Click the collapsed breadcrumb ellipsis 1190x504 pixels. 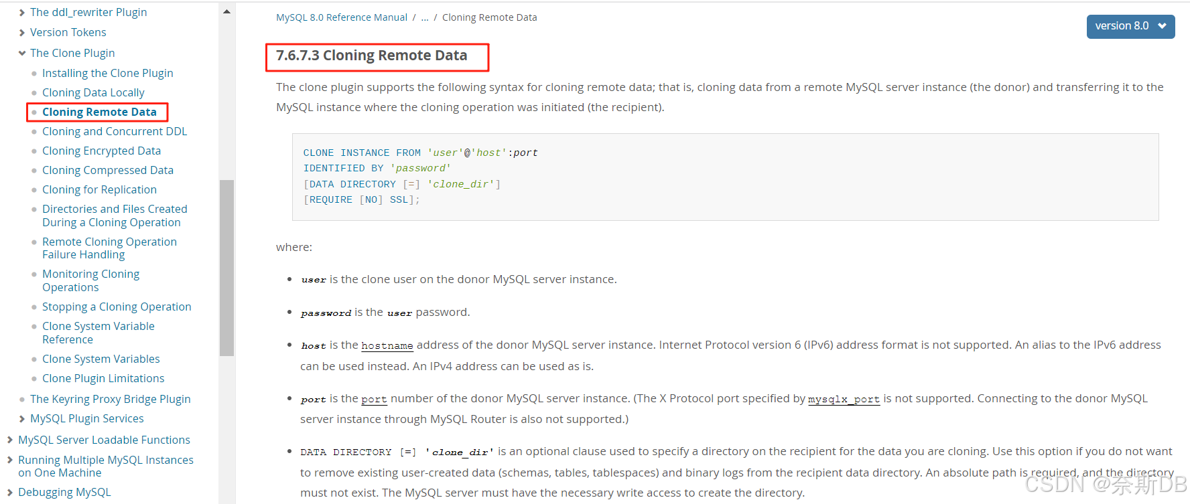[425, 17]
